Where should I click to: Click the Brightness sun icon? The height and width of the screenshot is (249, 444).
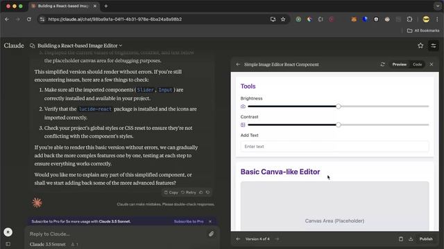click(x=243, y=107)
